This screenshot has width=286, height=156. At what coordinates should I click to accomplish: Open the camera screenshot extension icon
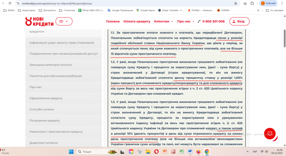coord(245,3)
